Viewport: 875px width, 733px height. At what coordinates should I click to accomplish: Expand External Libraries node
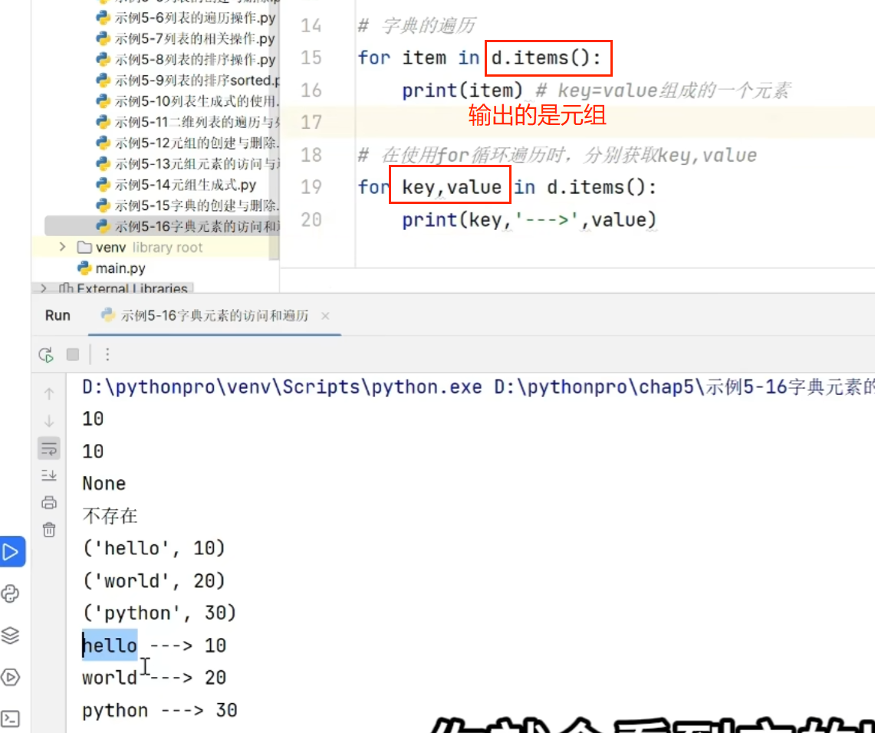(44, 288)
